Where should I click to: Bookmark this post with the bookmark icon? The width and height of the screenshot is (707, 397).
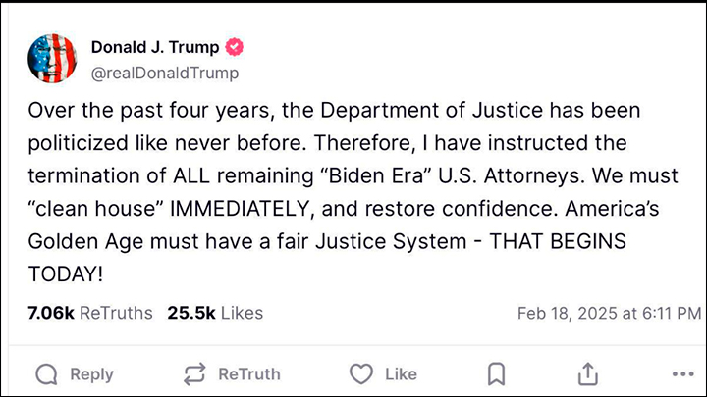click(497, 373)
